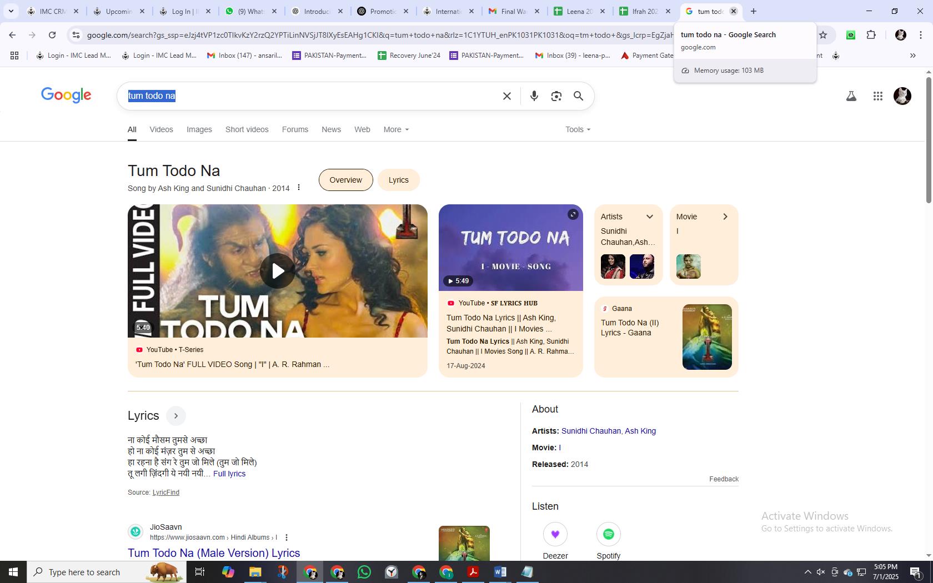Open Chrome extensions puzzle icon
The height and width of the screenshot is (583, 933).
[871, 35]
